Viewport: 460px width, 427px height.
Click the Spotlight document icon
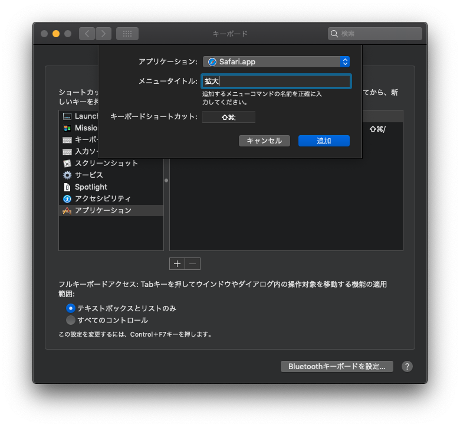pyautogui.click(x=67, y=187)
